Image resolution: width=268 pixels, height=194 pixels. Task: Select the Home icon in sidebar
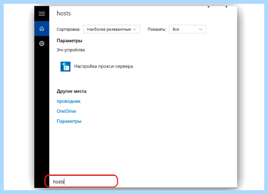click(x=42, y=29)
